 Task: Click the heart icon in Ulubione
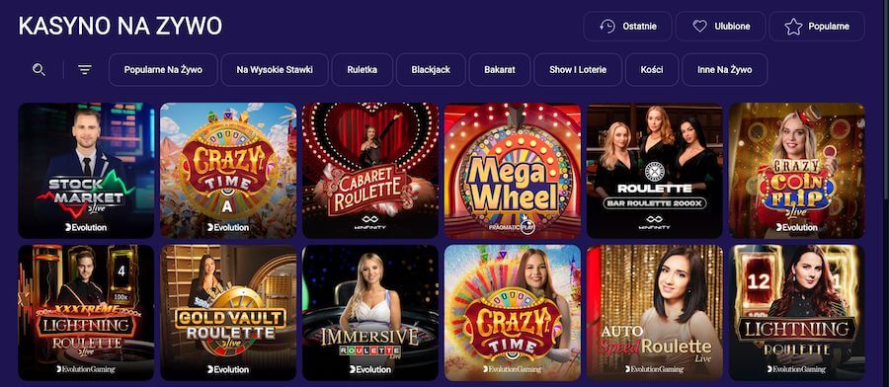point(699,26)
